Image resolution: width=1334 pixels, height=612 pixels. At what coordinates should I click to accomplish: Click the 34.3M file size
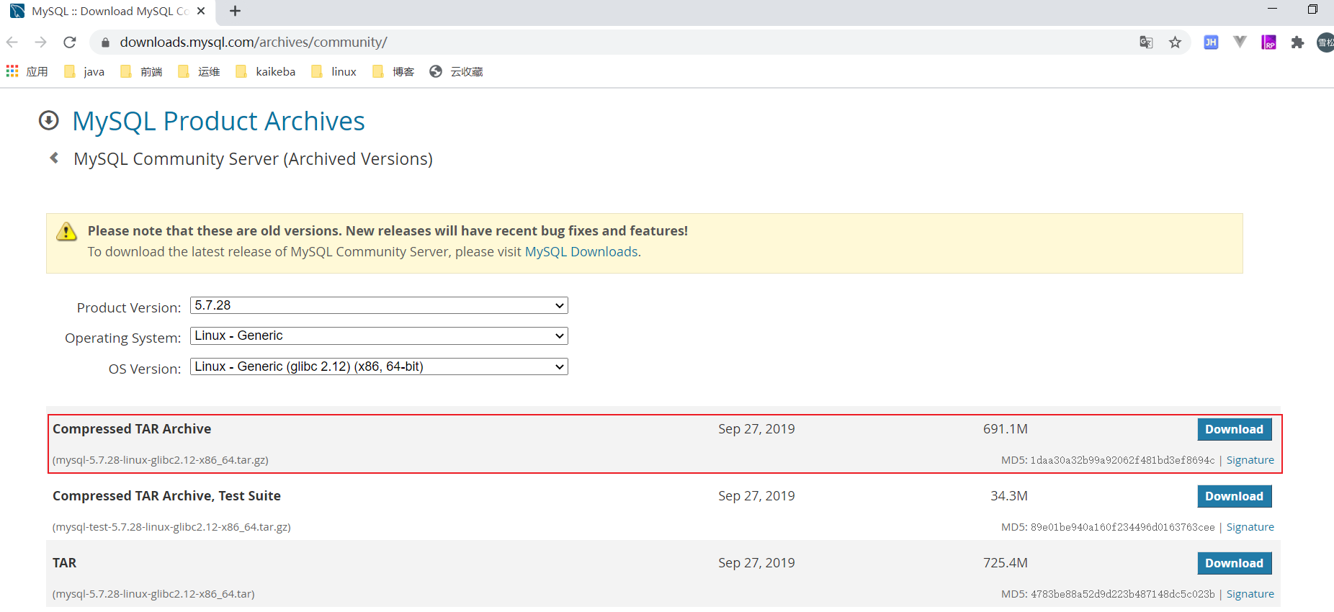(x=1008, y=496)
